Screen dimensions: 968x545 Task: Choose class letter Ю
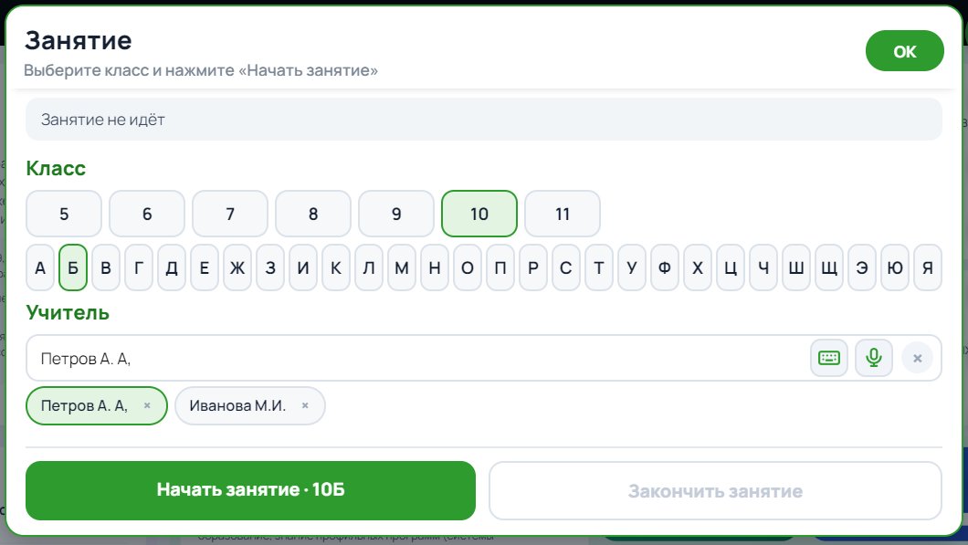(895, 267)
